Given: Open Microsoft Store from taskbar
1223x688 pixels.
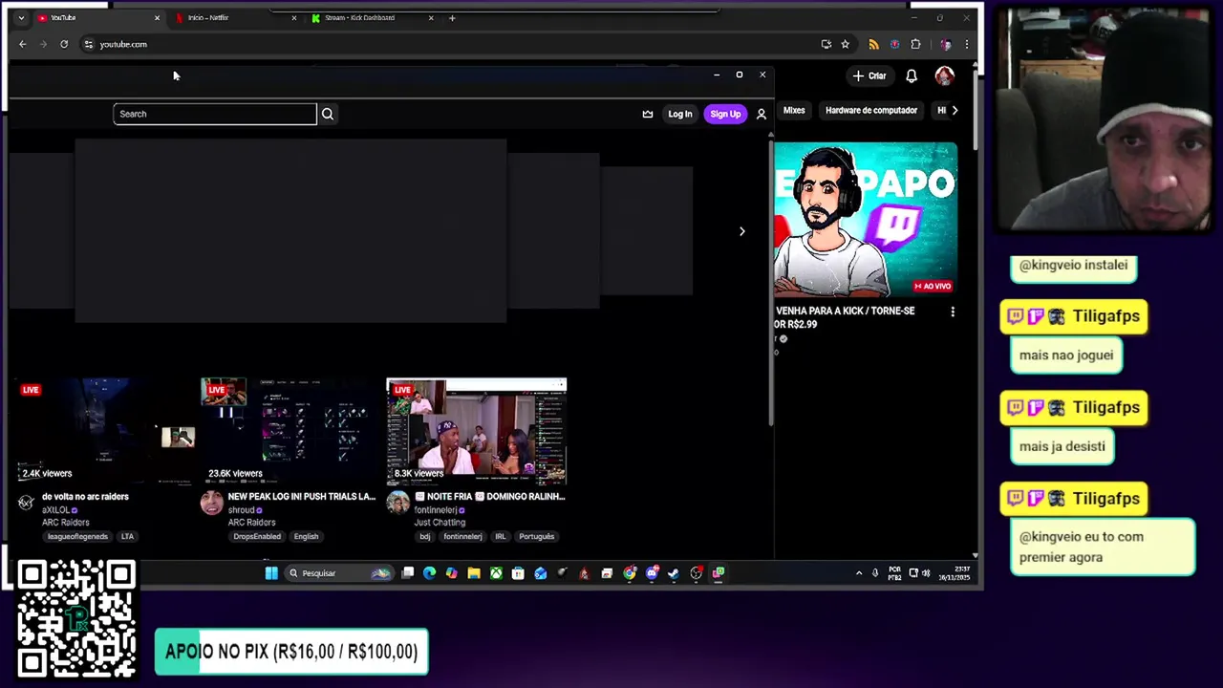Looking at the screenshot, I should [x=518, y=573].
